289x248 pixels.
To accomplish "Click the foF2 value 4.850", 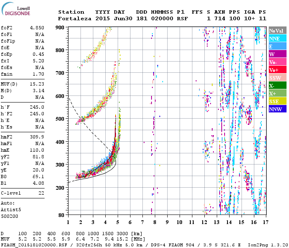I will (37, 28).
